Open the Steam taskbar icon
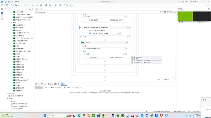This screenshot has width=211, height=118. (x=113, y=115)
